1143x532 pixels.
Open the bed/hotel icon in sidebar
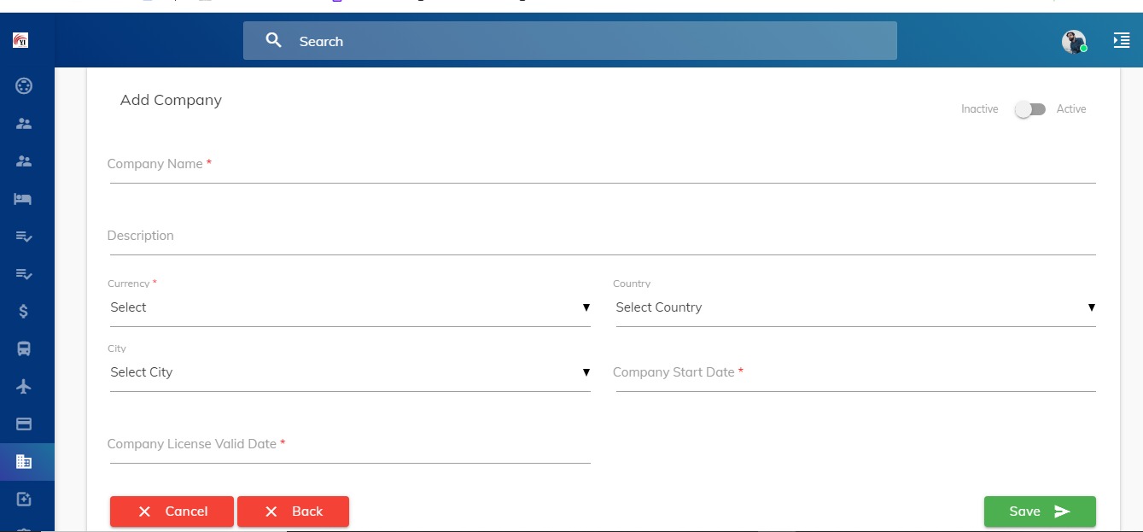click(23, 199)
